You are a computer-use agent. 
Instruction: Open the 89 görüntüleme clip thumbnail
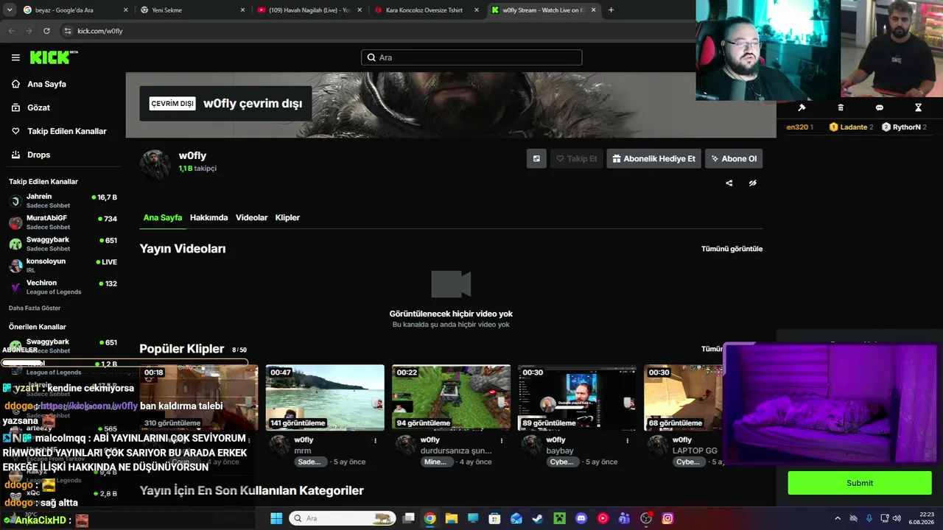tap(577, 397)
